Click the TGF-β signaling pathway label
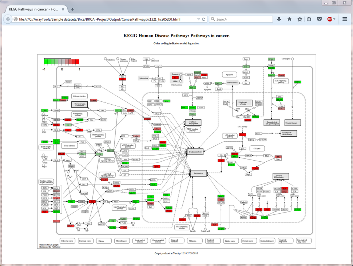 pyautogui.click(x=281, y=81)
